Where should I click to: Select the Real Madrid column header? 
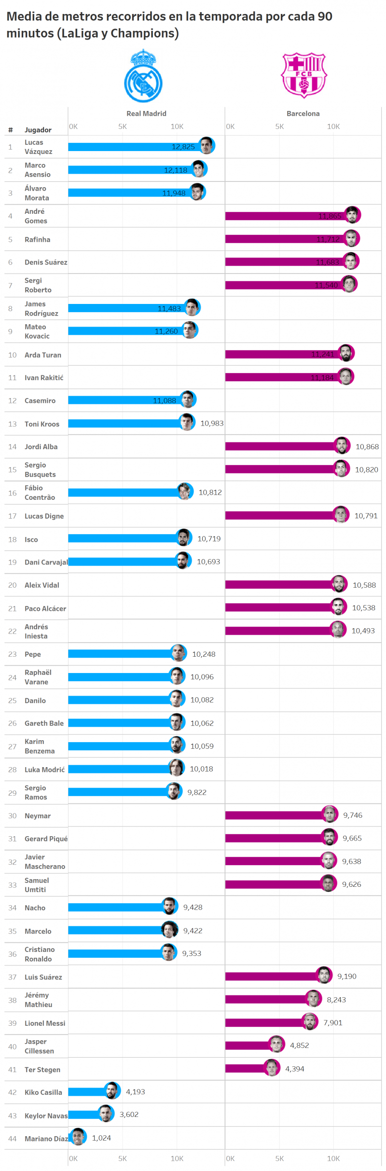146,114
